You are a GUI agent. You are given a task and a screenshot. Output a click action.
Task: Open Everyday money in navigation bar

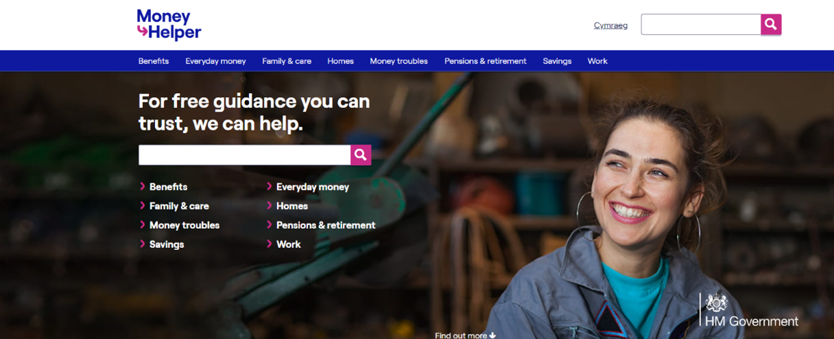(215, 61)
